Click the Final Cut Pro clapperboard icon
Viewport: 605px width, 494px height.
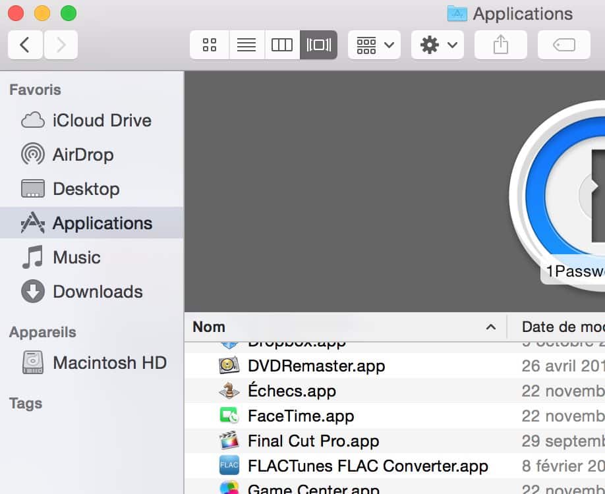coord(229,441)
